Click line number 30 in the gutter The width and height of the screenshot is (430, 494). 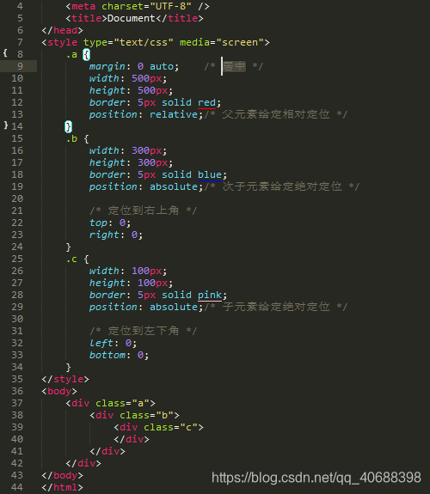click(17, 319)
